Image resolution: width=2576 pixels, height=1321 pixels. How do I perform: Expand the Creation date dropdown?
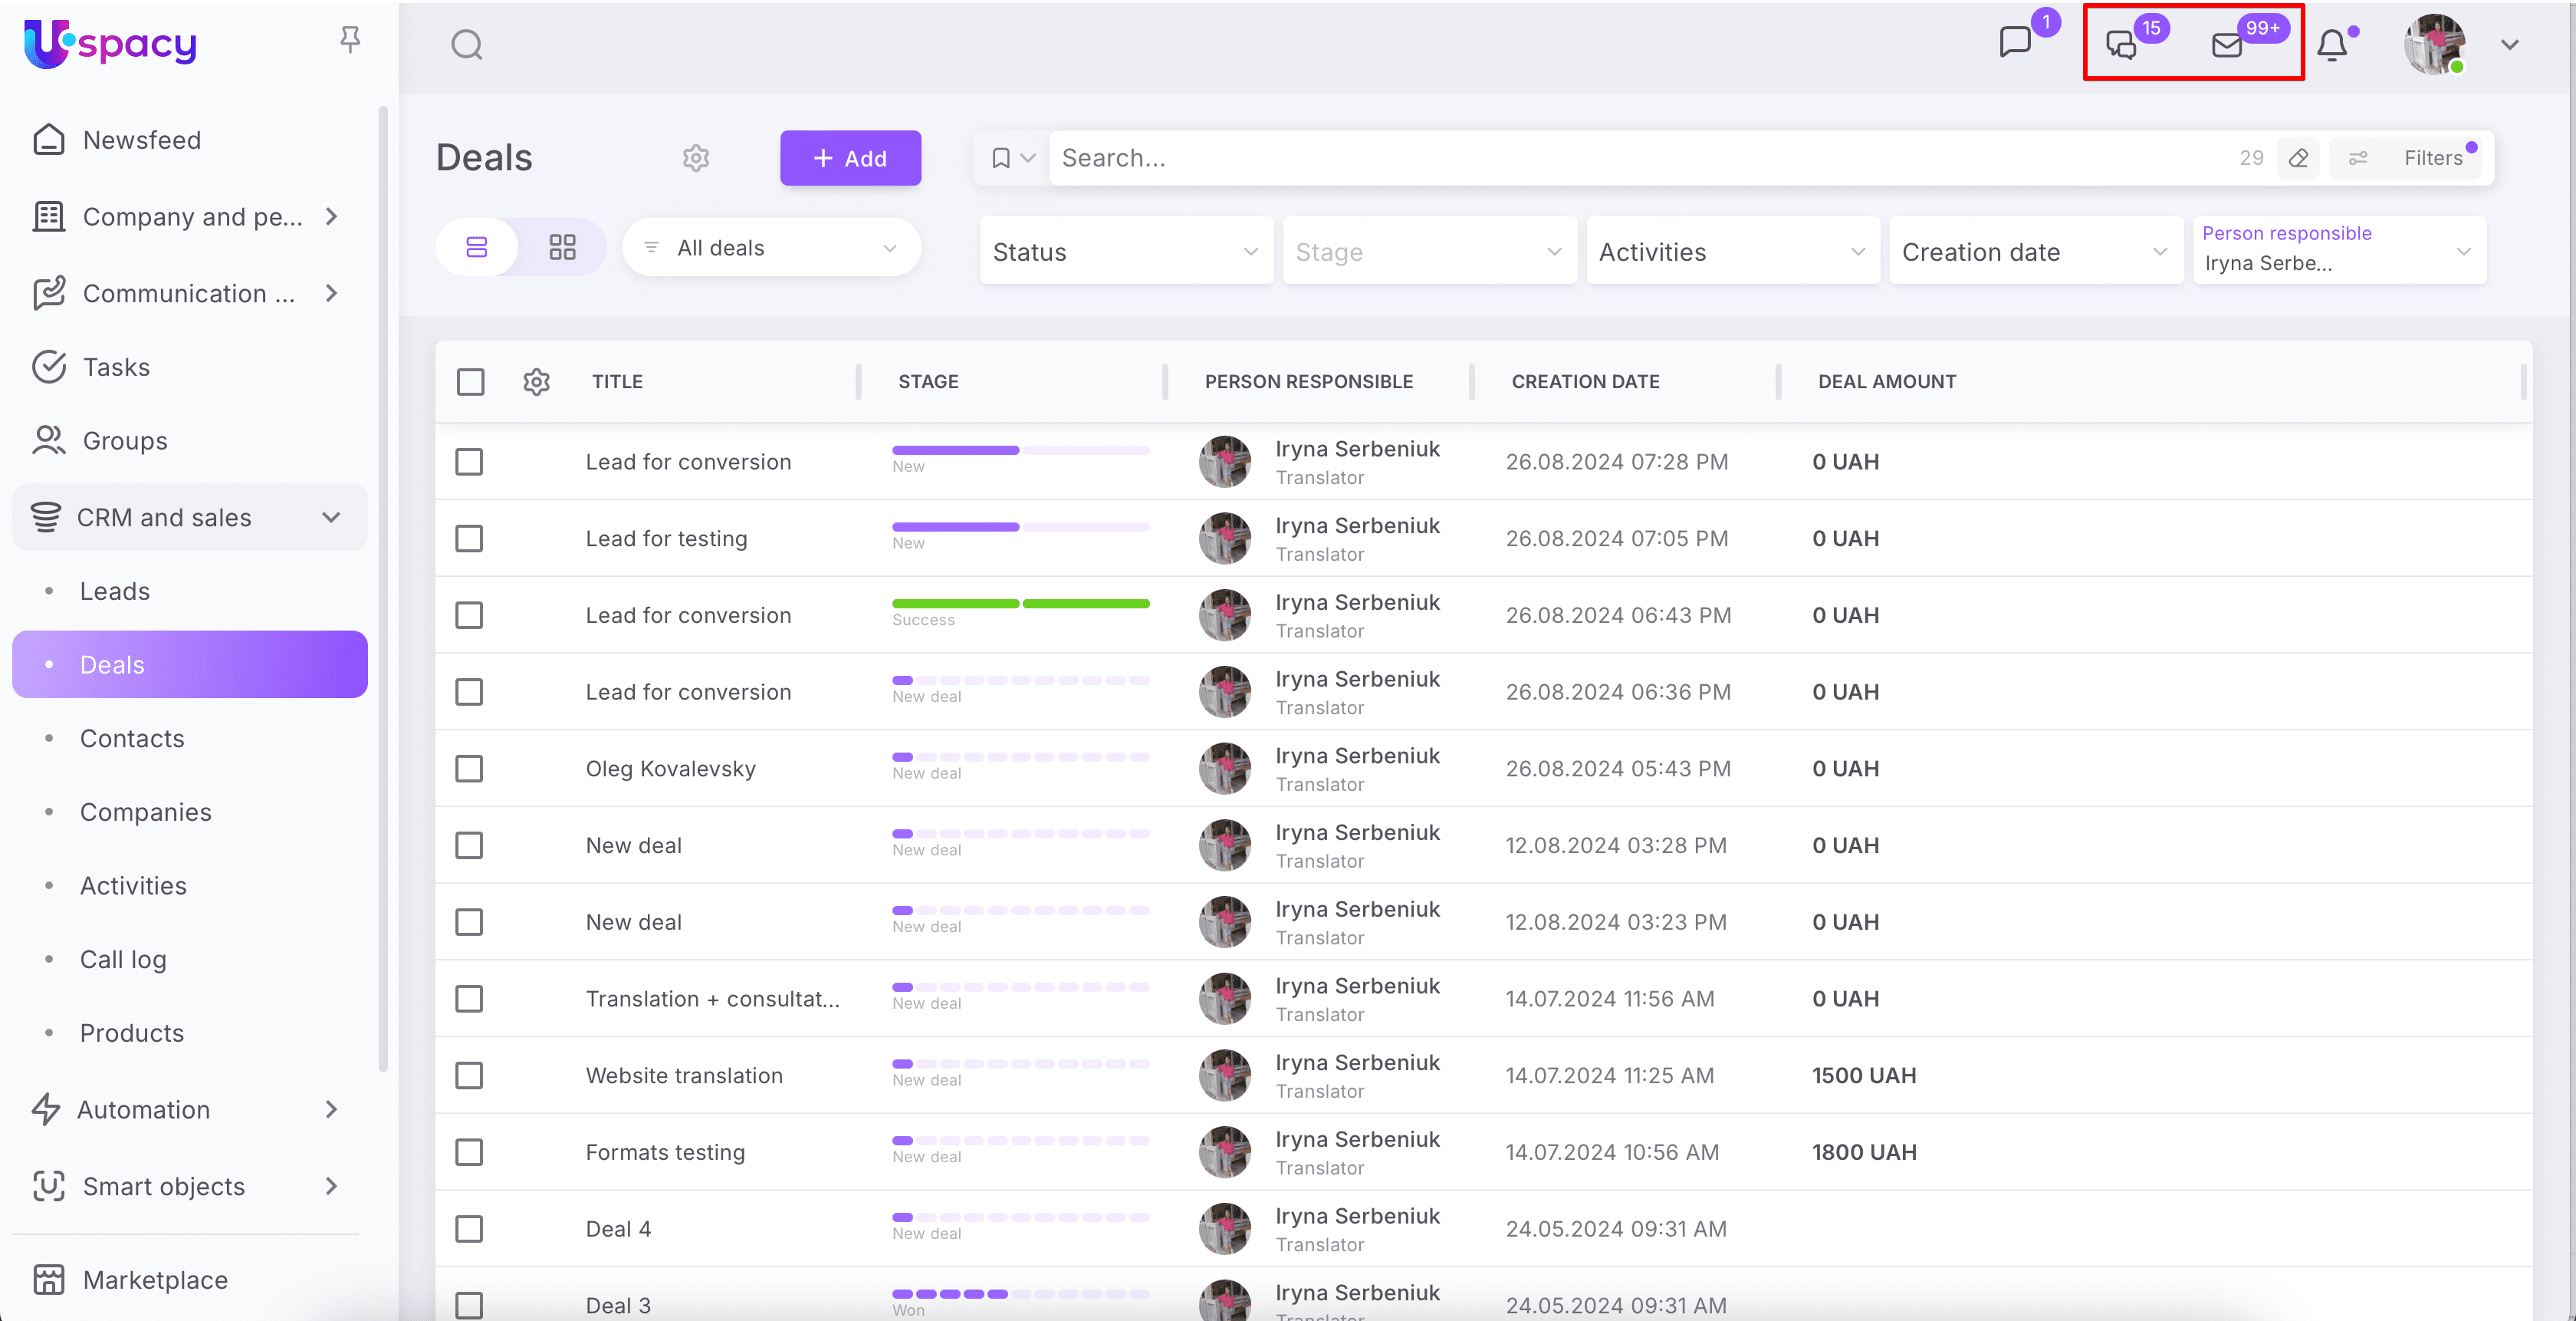click(x=2035, y=251)
